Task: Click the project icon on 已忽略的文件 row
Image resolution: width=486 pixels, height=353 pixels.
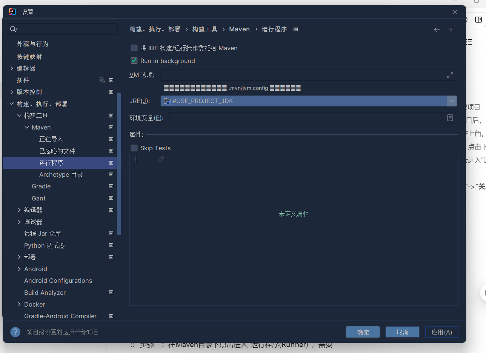Action: pos(111,151)
